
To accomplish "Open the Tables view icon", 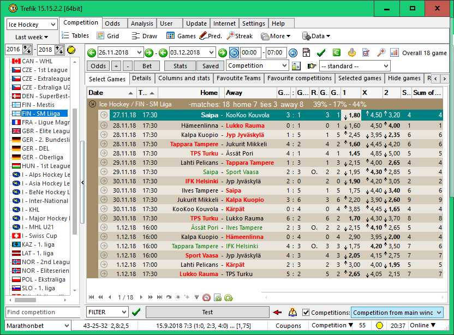I will click(75, 36).
